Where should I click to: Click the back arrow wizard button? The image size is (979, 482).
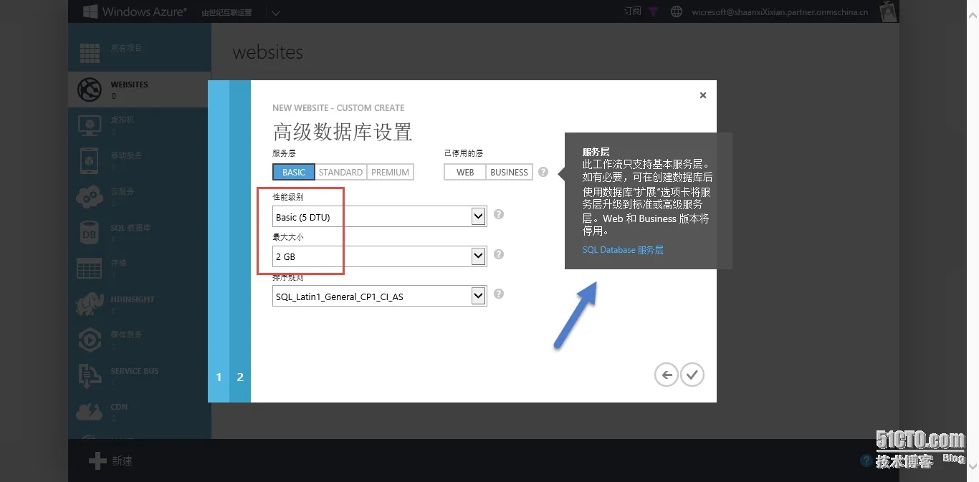pyautogui.click(x=667, y=375)
